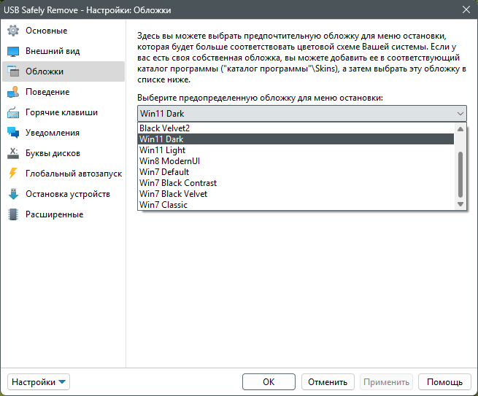
Task: Select the Обложки section label
Action: tap(45, 71)
